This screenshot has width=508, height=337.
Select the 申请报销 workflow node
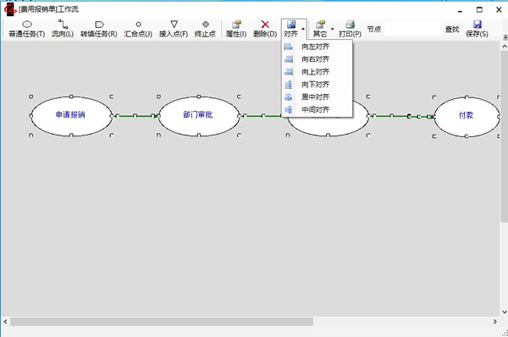click(71, 116)
